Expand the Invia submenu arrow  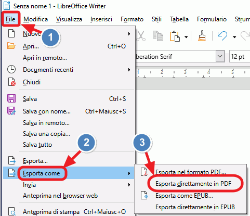pos(129,185)
